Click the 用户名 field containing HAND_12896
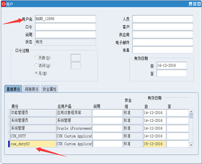This screenshot has height=164, width=202. point(65,19)
